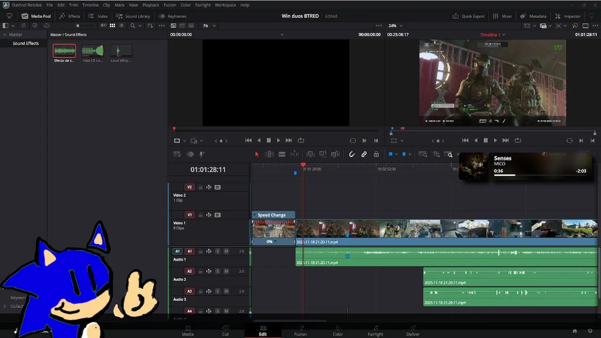This screenshot has height=338, width=601.
Task: Click the media pool sort icon
Action: click(150, 26)
